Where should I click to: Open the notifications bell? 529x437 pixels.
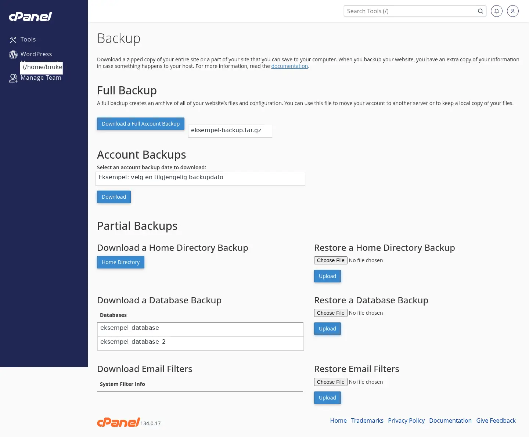(x=497, y=11)
